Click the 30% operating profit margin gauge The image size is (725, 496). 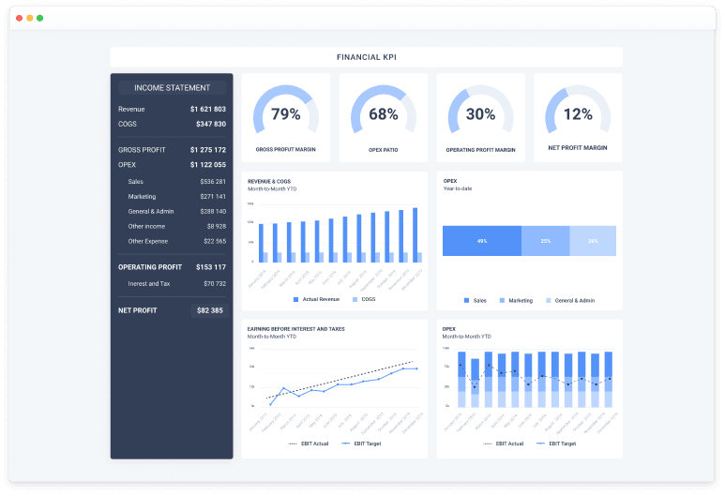[480, 110]
